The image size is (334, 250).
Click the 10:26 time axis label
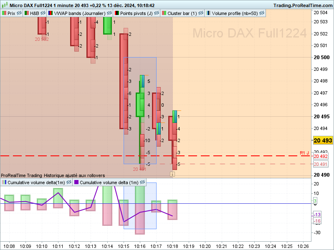(303, 246)
